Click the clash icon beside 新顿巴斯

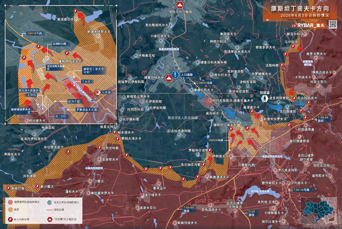9,188
